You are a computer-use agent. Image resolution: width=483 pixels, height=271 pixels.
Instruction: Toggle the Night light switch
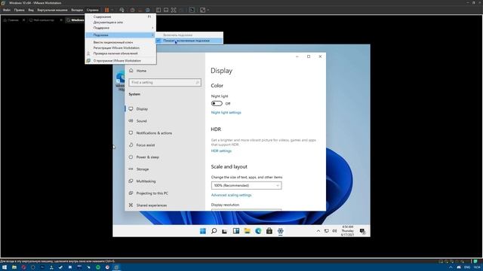coord(217,104)
